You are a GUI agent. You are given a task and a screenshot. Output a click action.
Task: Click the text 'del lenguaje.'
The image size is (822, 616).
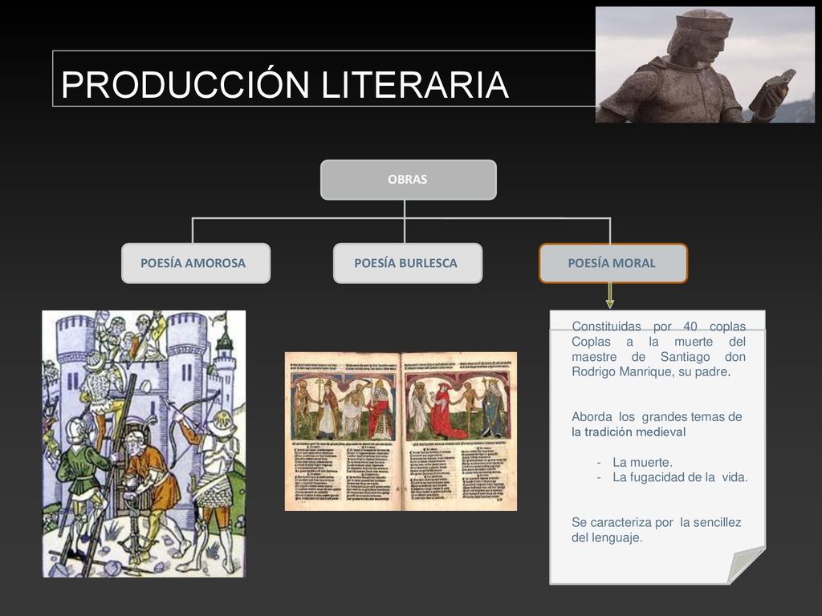click(607, 537)
